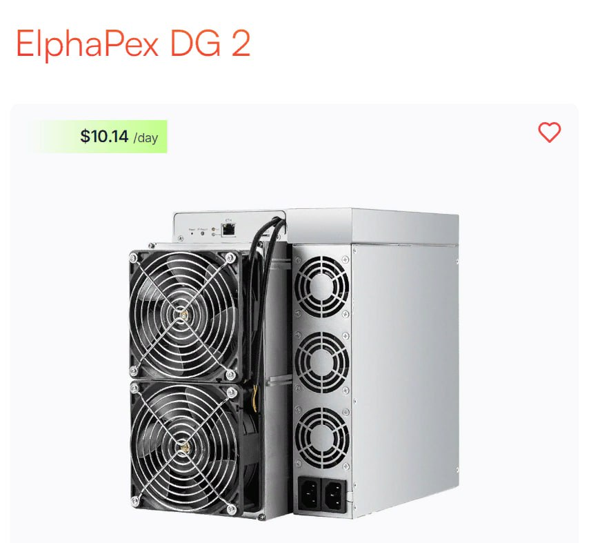Click the indicator LEDs beside the Ethernet port
The height and width of the screenshot is (543, 591).
(214, 231)
